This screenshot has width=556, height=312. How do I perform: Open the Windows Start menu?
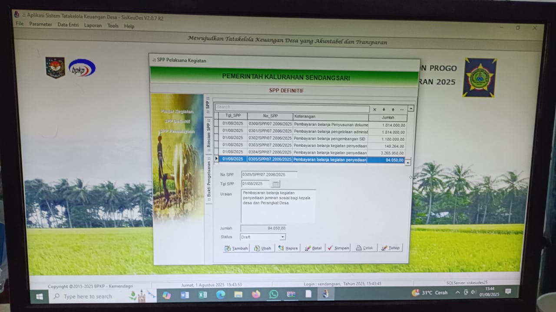coord(40,296)
